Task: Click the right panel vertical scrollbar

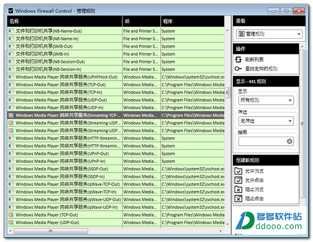Action: tap(302, 124)
